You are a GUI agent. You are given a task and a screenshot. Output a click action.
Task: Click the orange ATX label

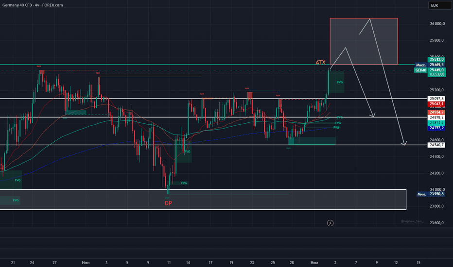[320, 62]
